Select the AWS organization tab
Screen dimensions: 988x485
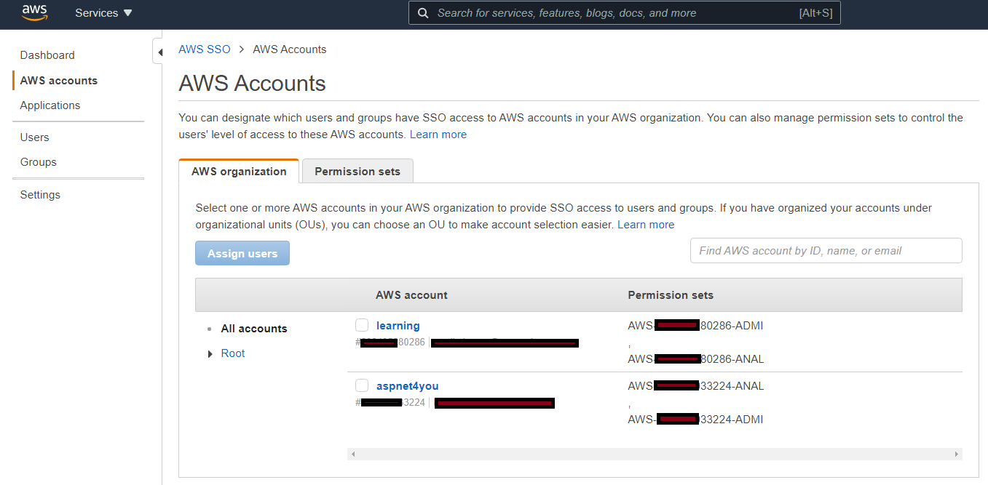239,172
